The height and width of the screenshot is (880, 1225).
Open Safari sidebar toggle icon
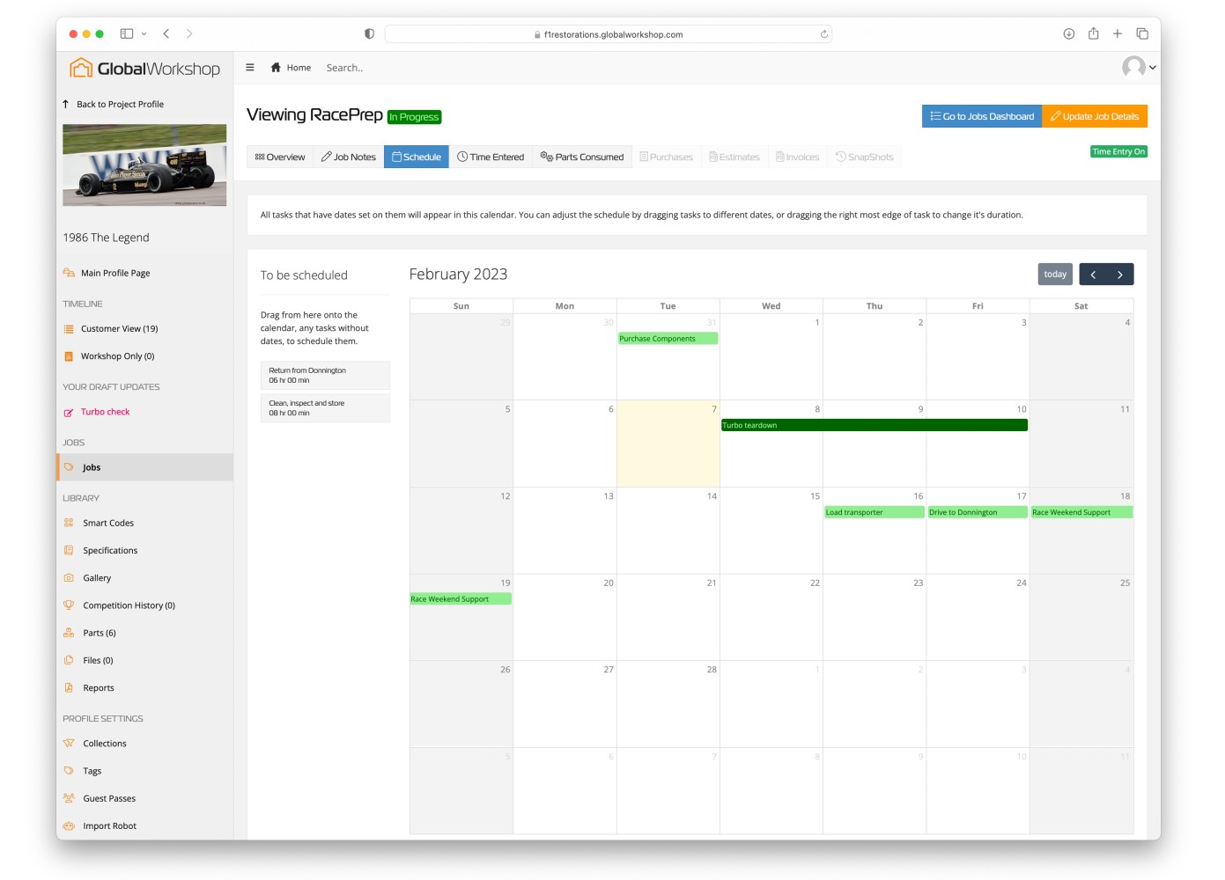[x=127, y=33]
